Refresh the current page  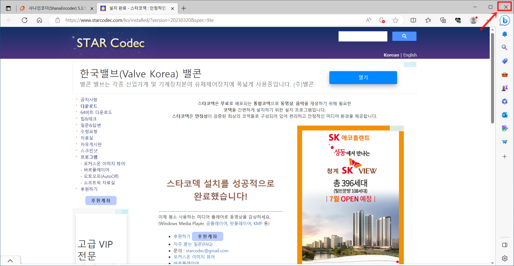click(25, 20)
